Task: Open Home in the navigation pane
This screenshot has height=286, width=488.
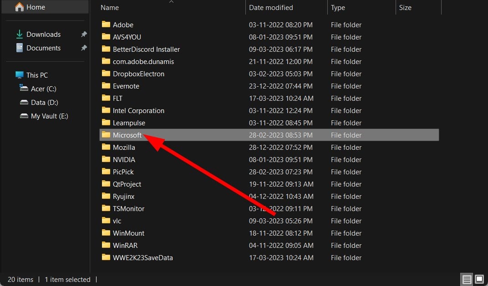Action: (45, 7)
